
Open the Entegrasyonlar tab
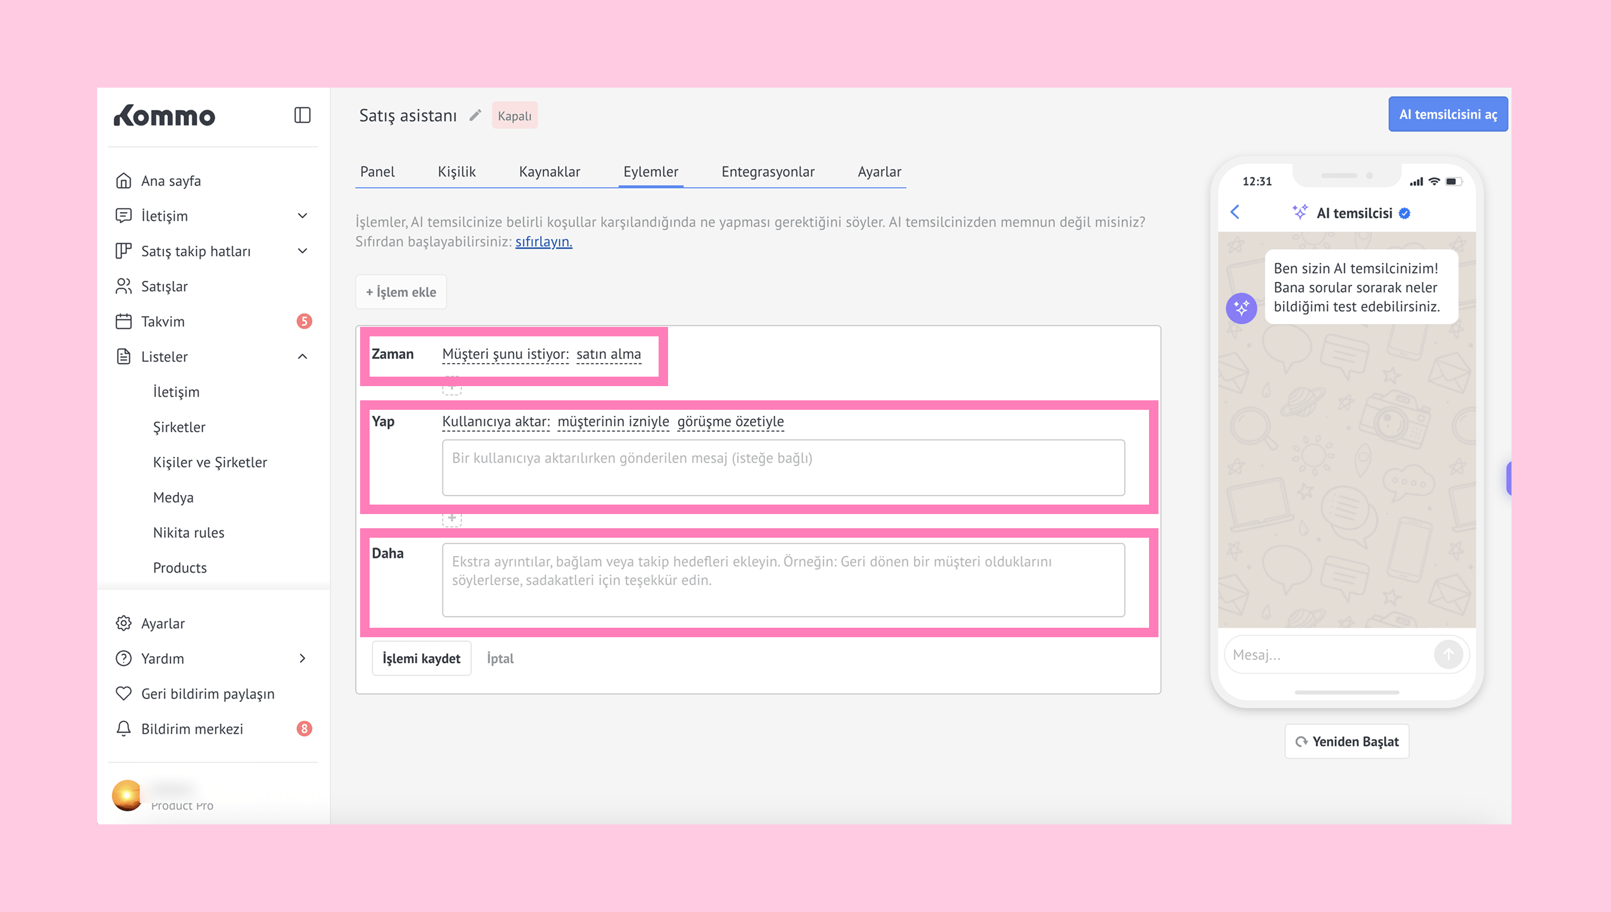767,172
